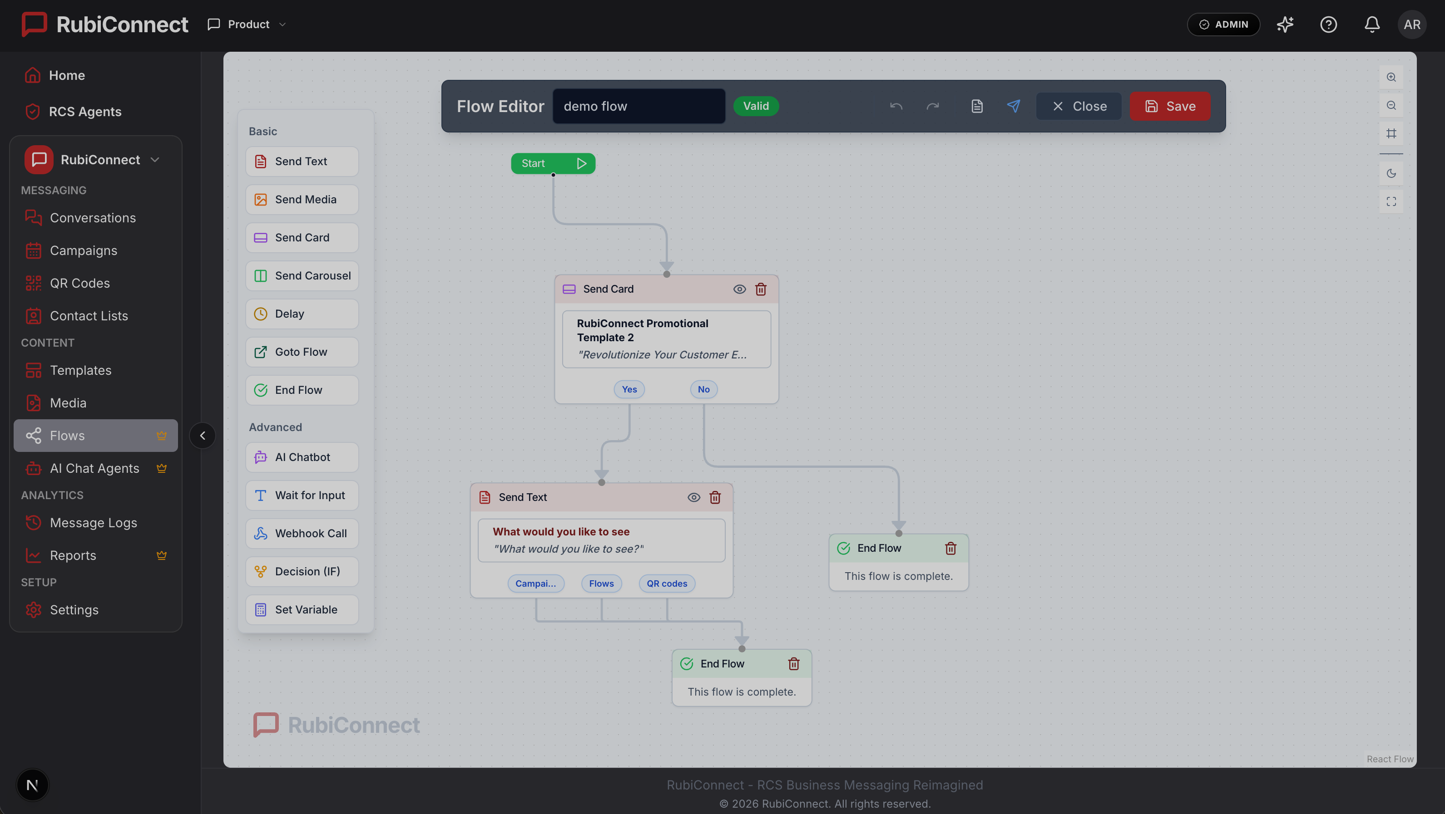1445x814 pixels.
Task: Click the Flows option chip on Send Text
Action: click(x=601, y=584)
